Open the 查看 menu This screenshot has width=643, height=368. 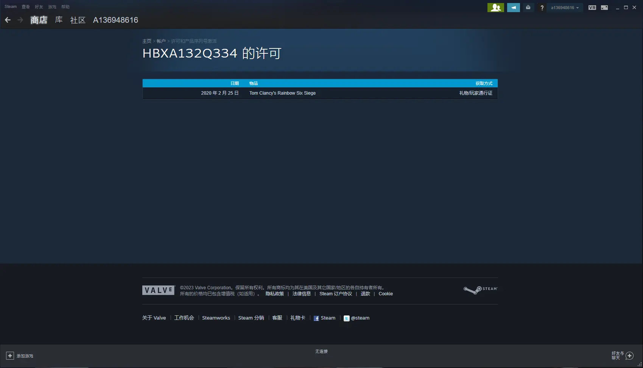[x=26, y=7]
